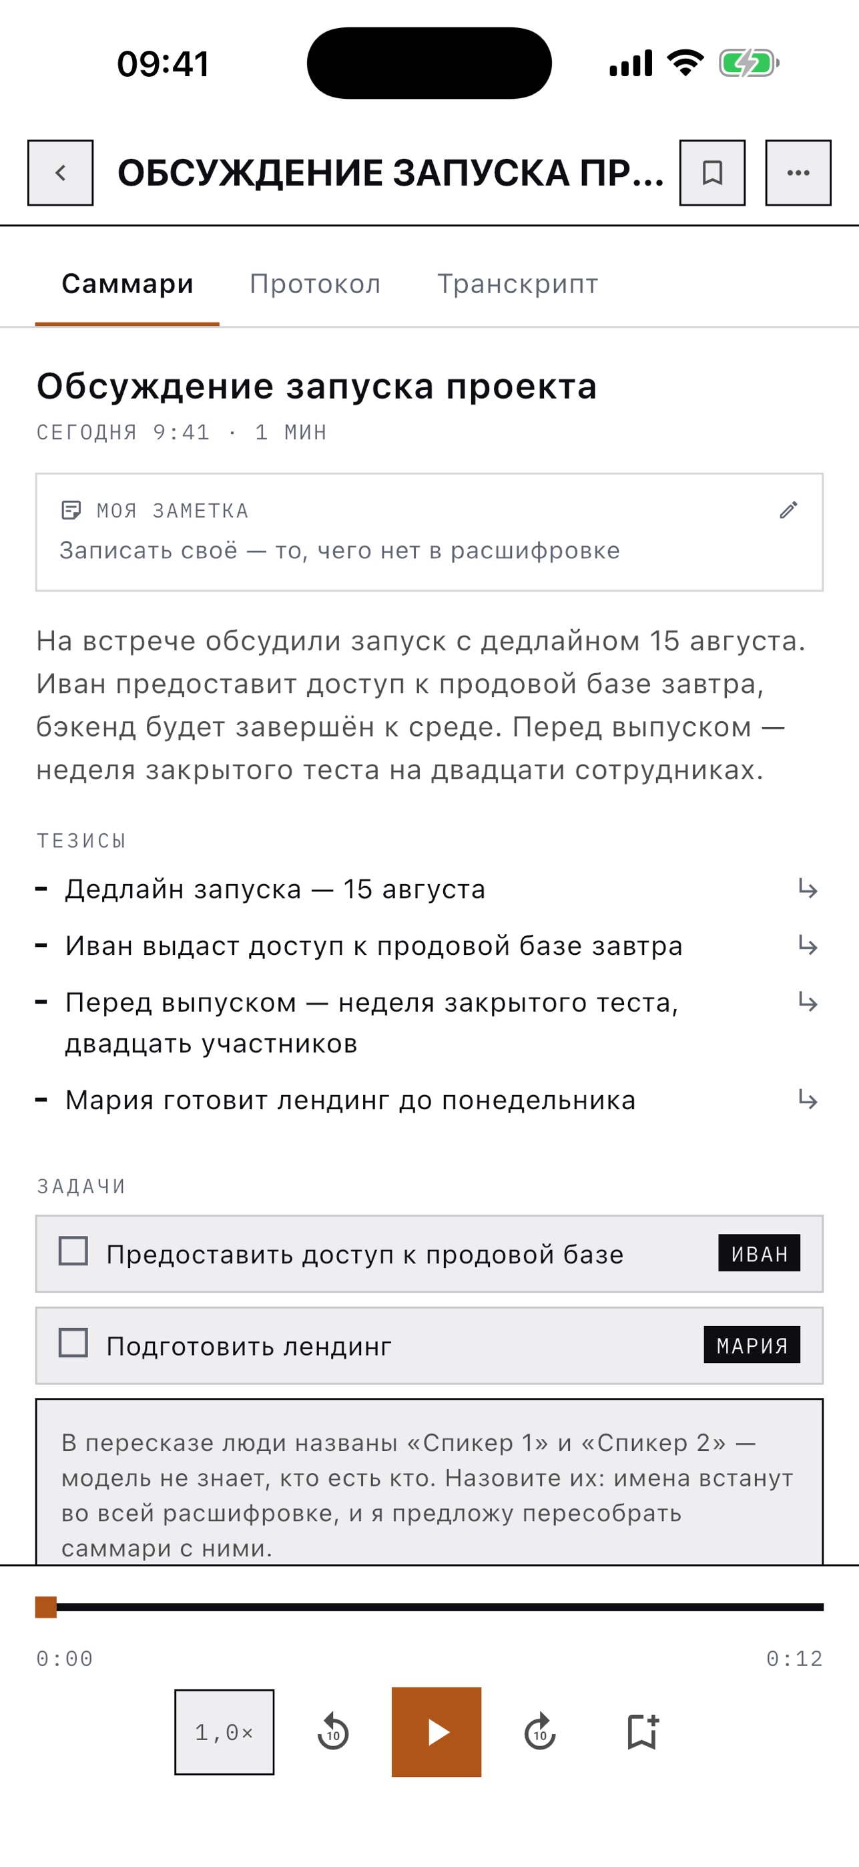Check off «Подготовить лендинг» task

pyautogui.click(x=73, y=1342)
